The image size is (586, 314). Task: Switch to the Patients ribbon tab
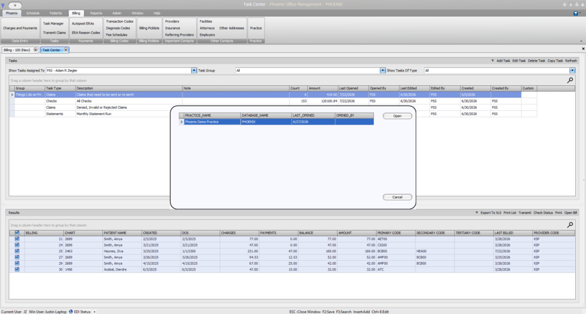[56, 13]
